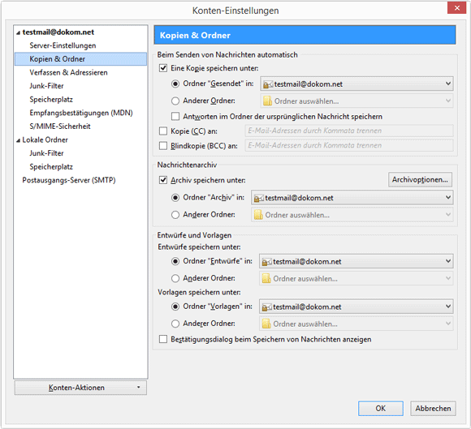Click the Archivoptionen... button
Image resolution: width=471 pixels, height=429 pixels.
(x=420, y=180)
